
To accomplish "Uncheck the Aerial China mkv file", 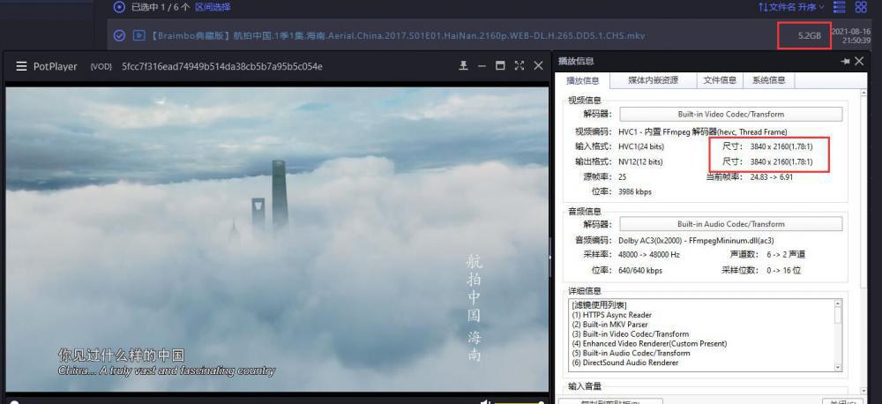I will pyautogui.click(x=119, y=35).
